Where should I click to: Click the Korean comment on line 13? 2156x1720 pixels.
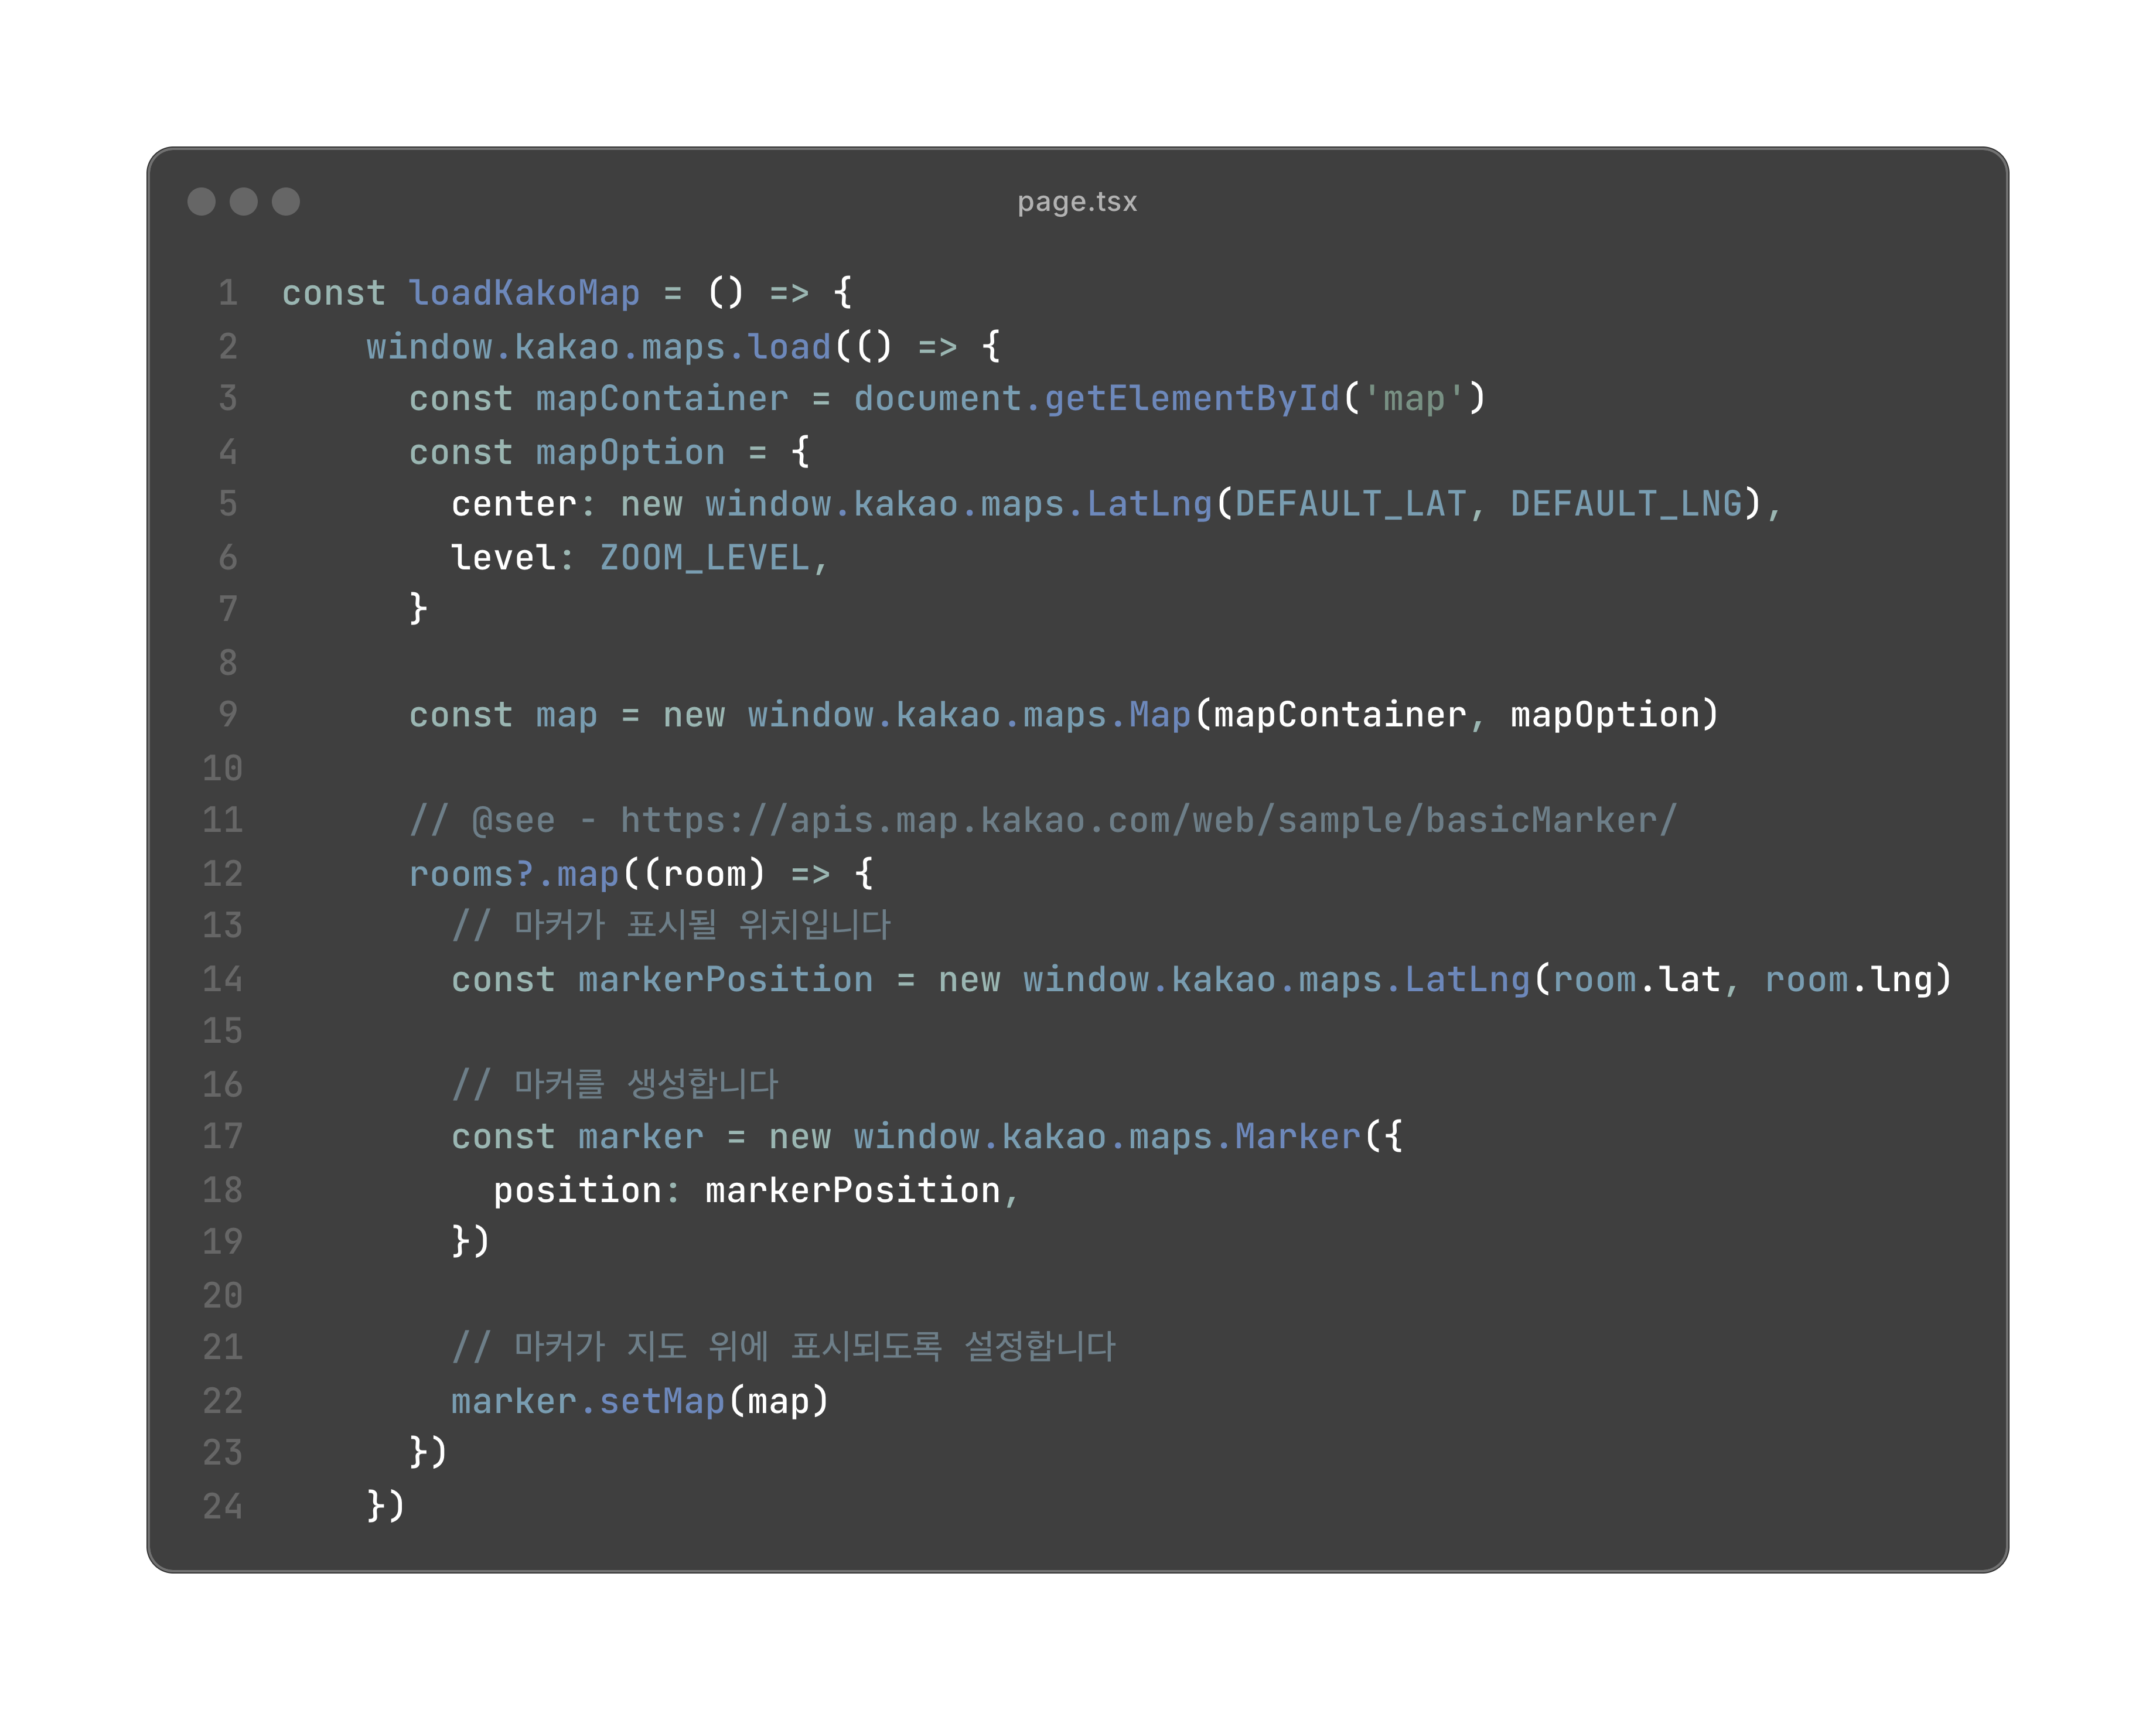click(670, 925)
